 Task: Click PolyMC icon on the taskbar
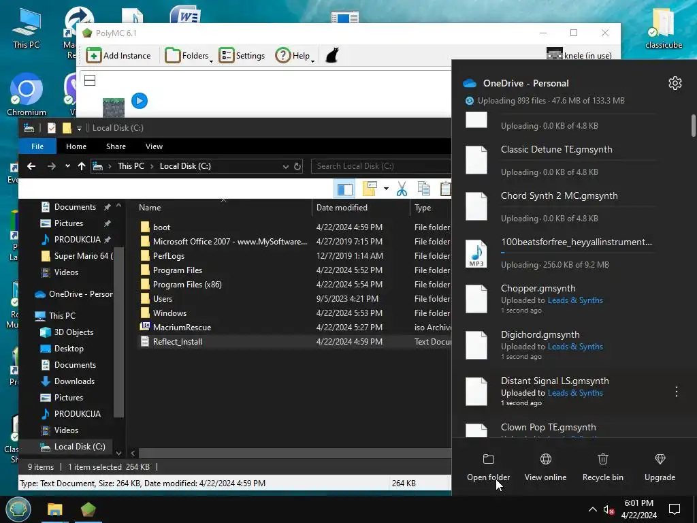pyautogui.click(x=88, y=509)
